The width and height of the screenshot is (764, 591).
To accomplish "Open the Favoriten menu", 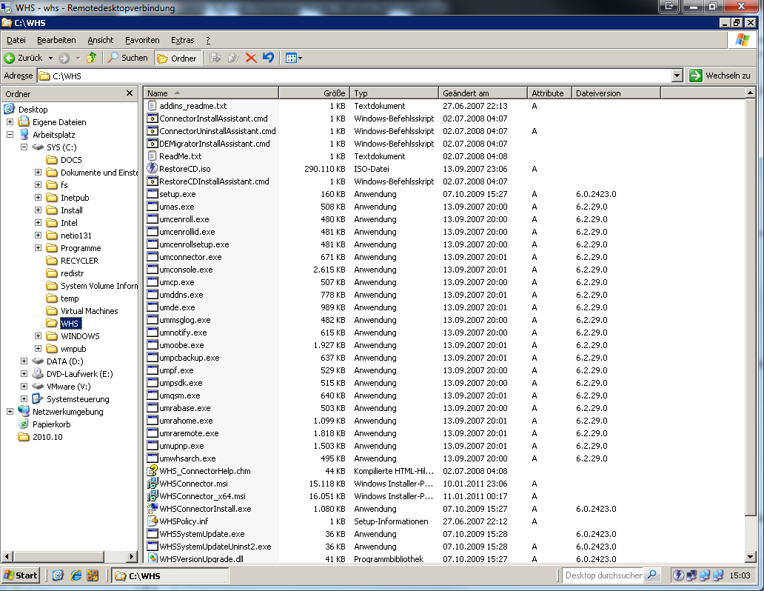I will tap(142, 40).
